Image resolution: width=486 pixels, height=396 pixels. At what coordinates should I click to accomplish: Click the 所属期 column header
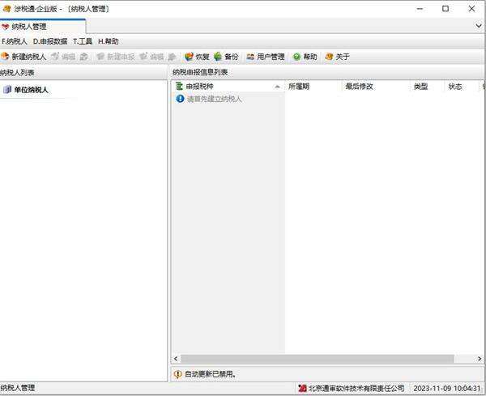[x=299, y=86]
